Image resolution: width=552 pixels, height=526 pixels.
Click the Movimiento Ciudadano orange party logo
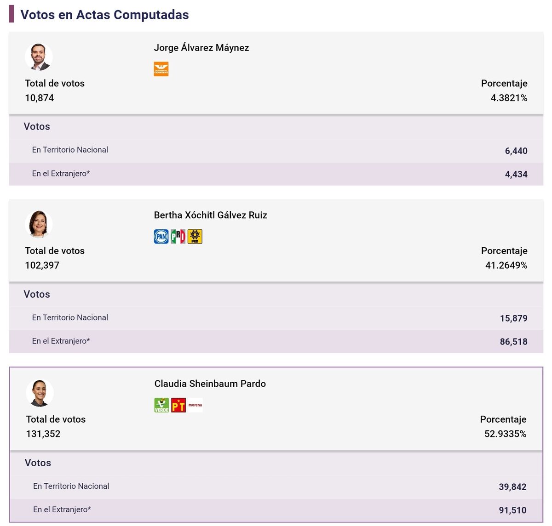tap(161, 69)
